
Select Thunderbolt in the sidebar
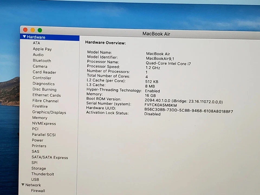point(43,174)
